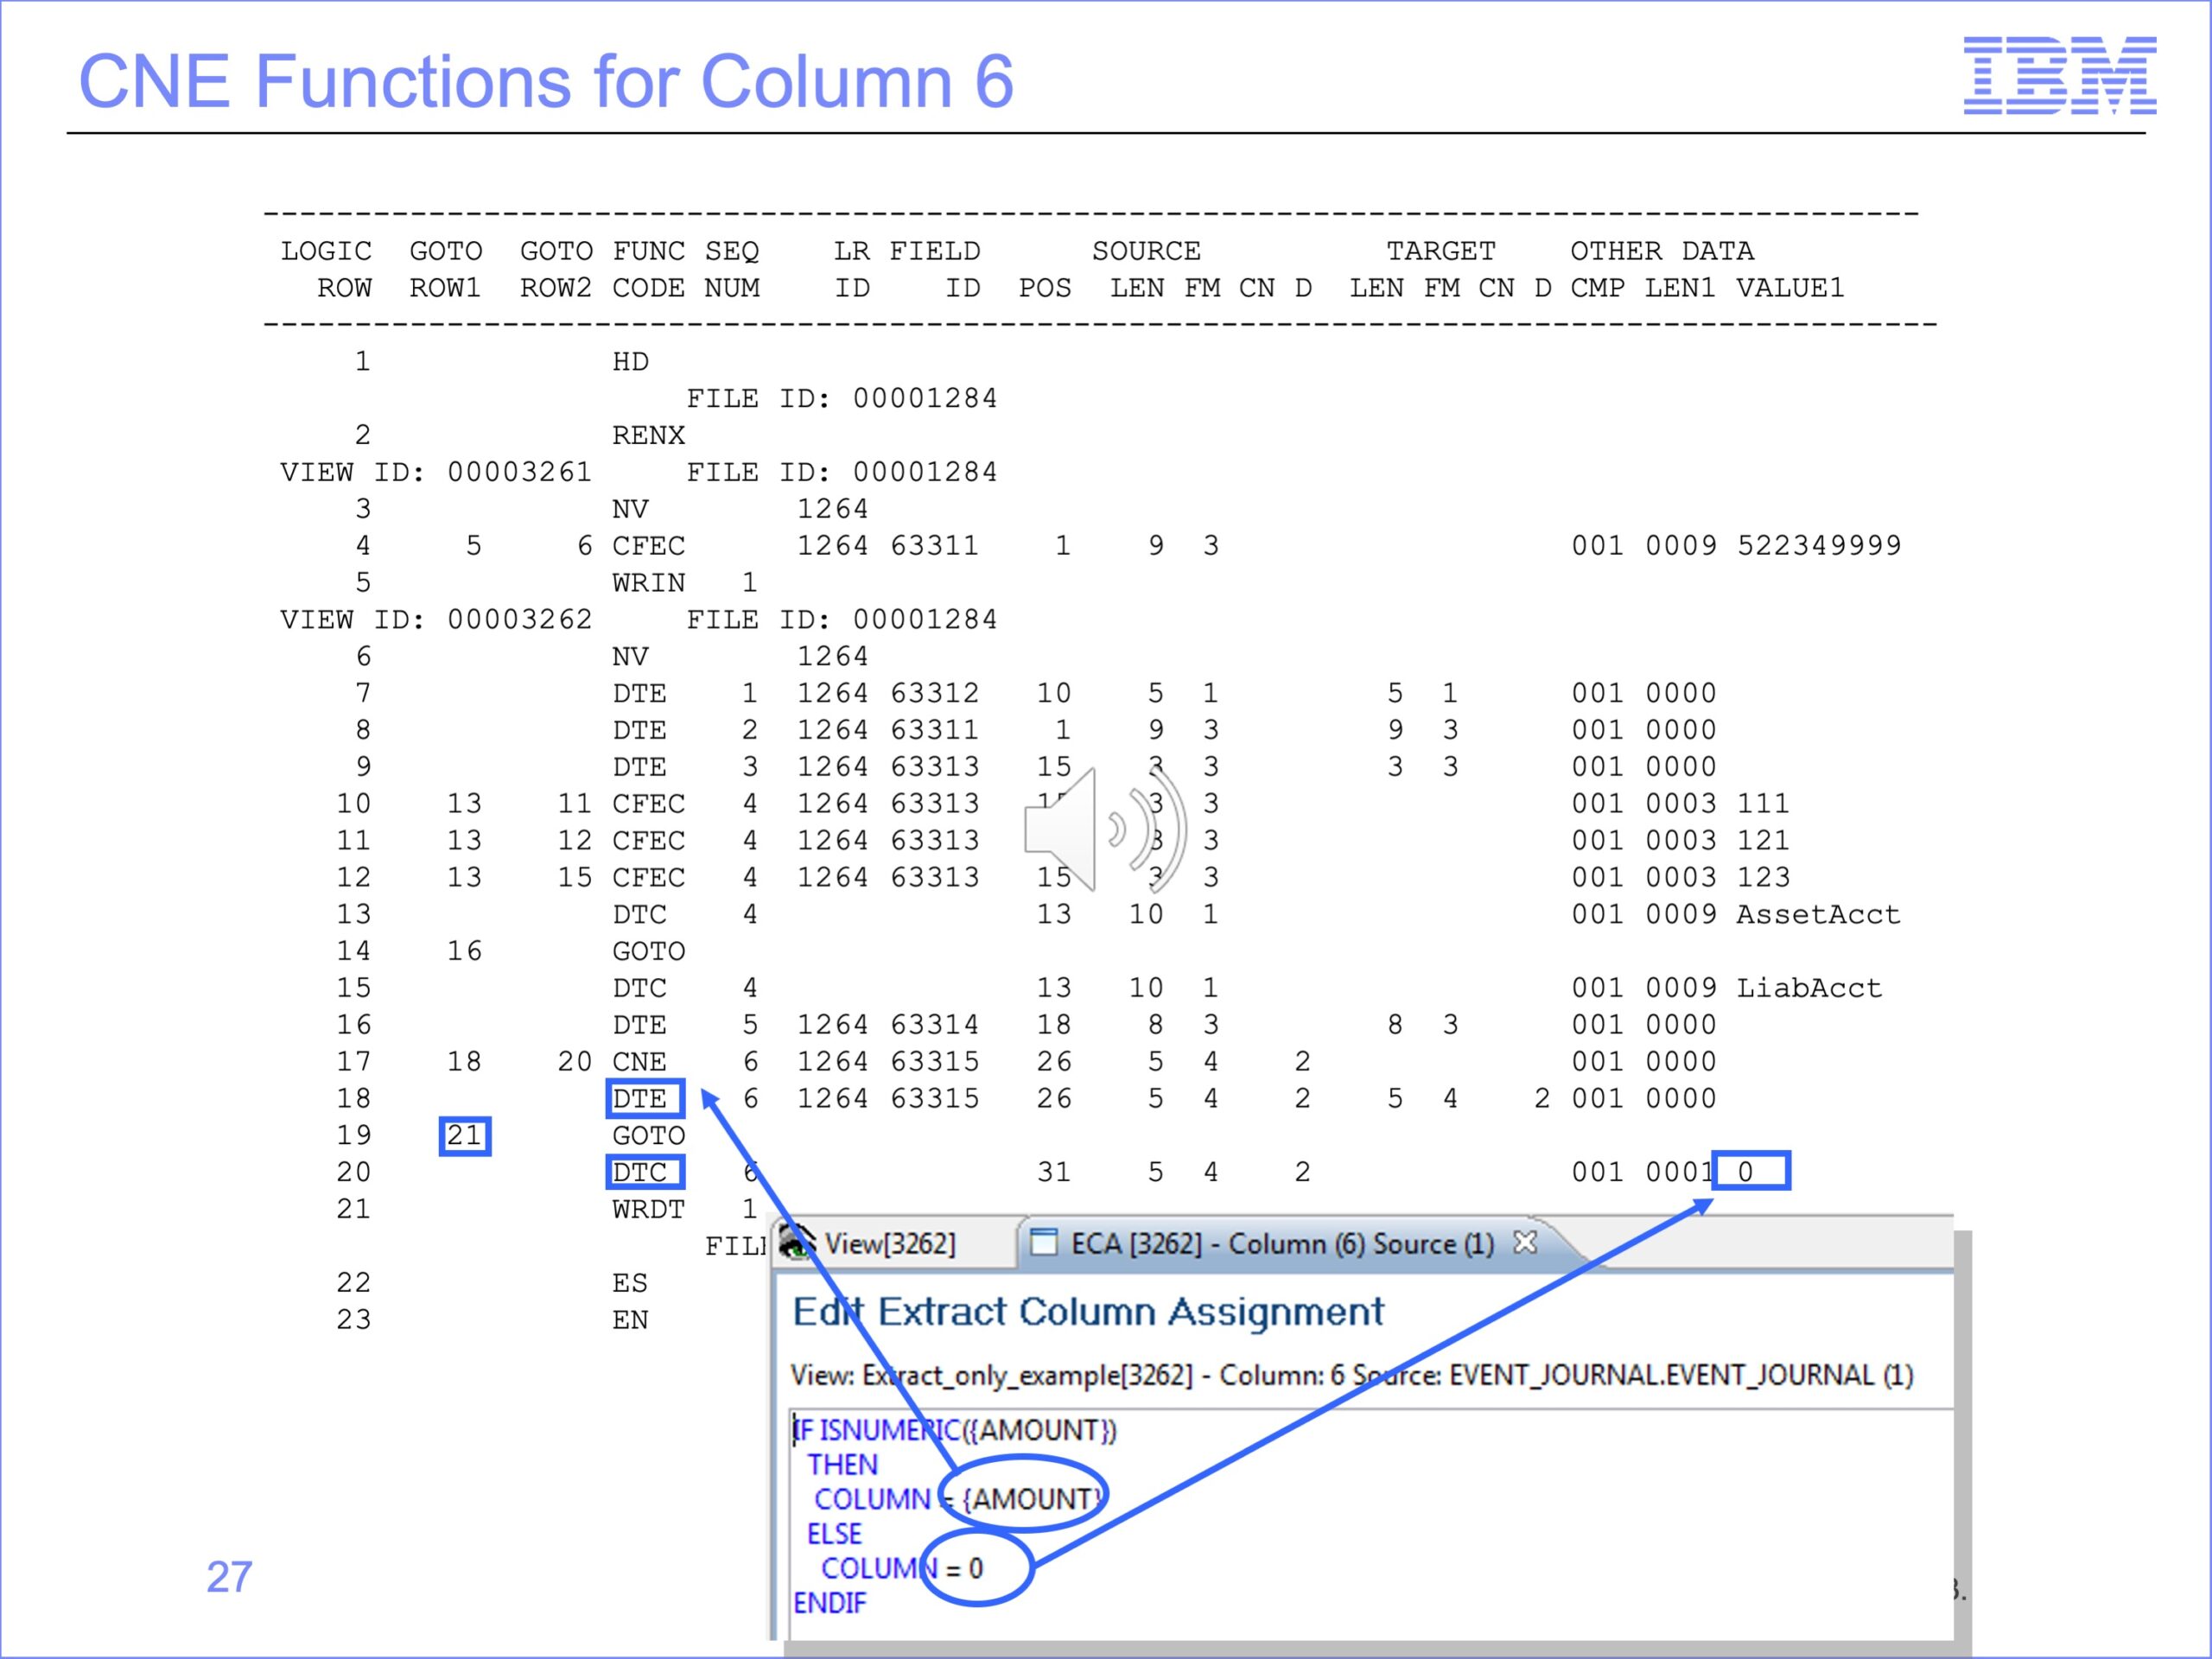
Task: Click the value 522349999 in row 4
Action: (x=1819, y=545)
